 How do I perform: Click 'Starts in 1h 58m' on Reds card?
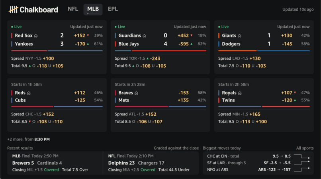(26, 84)
